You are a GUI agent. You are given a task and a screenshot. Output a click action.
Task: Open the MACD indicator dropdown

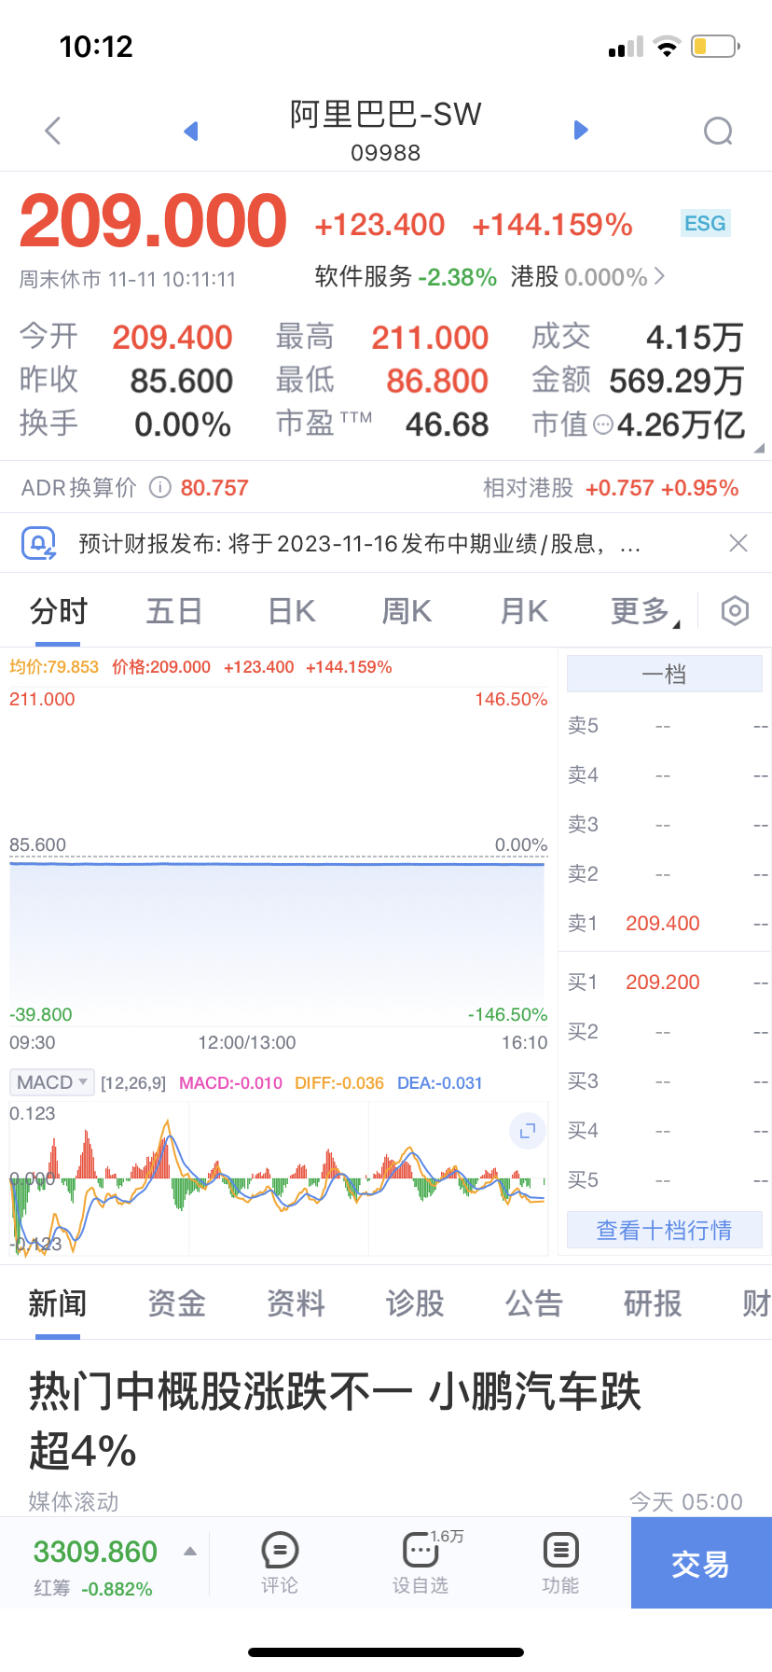click(x=52, y=1082)
